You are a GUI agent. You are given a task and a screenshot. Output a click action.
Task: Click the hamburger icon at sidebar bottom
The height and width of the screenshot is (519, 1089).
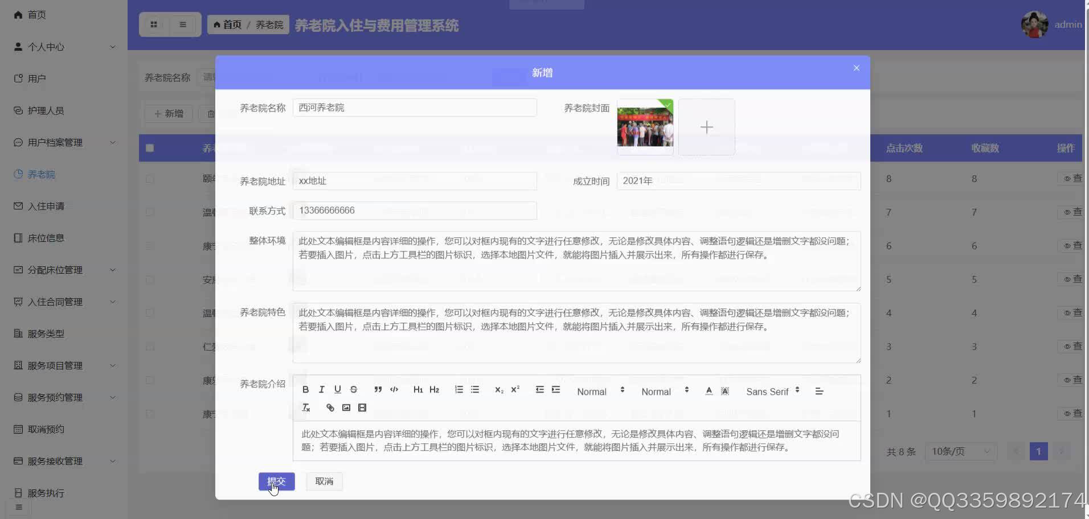tap(19, 507)
